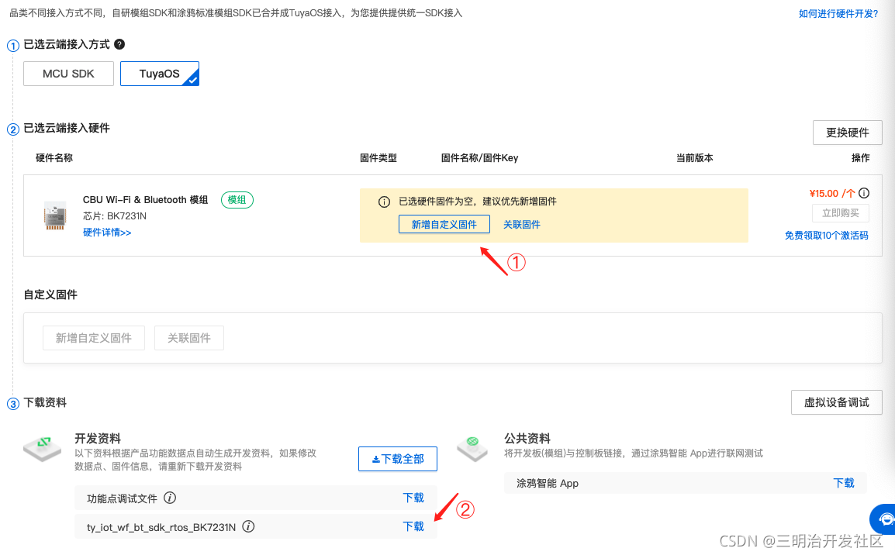Open 免费领取10个激活码 link
This screenshot has width=895, height=555.
826,235
